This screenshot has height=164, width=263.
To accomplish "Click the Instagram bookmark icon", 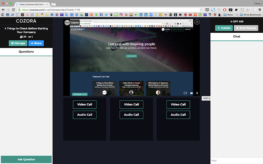I will [121, 15].
